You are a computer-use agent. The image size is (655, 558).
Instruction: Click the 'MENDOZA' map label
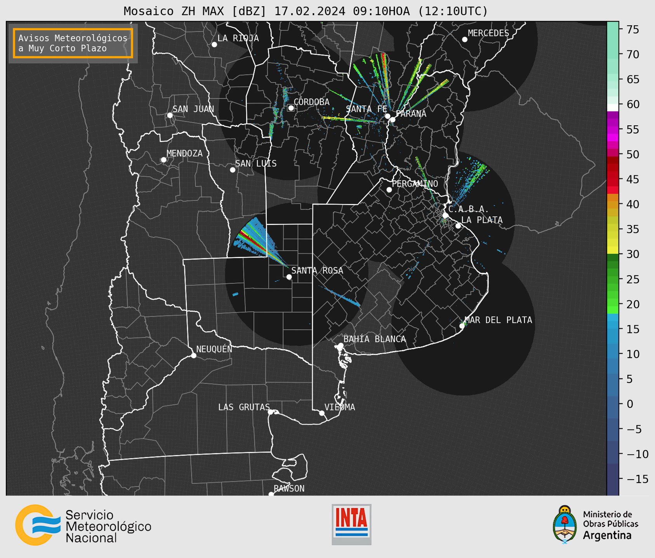point(184,154)
